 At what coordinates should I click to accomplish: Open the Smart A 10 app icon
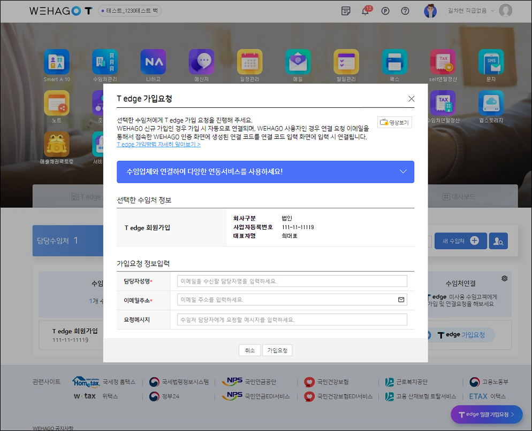click(57, 62)
